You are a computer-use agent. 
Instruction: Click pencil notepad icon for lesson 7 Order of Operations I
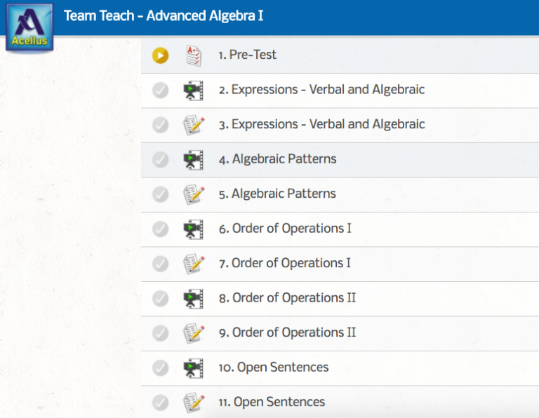click(194, 264)
